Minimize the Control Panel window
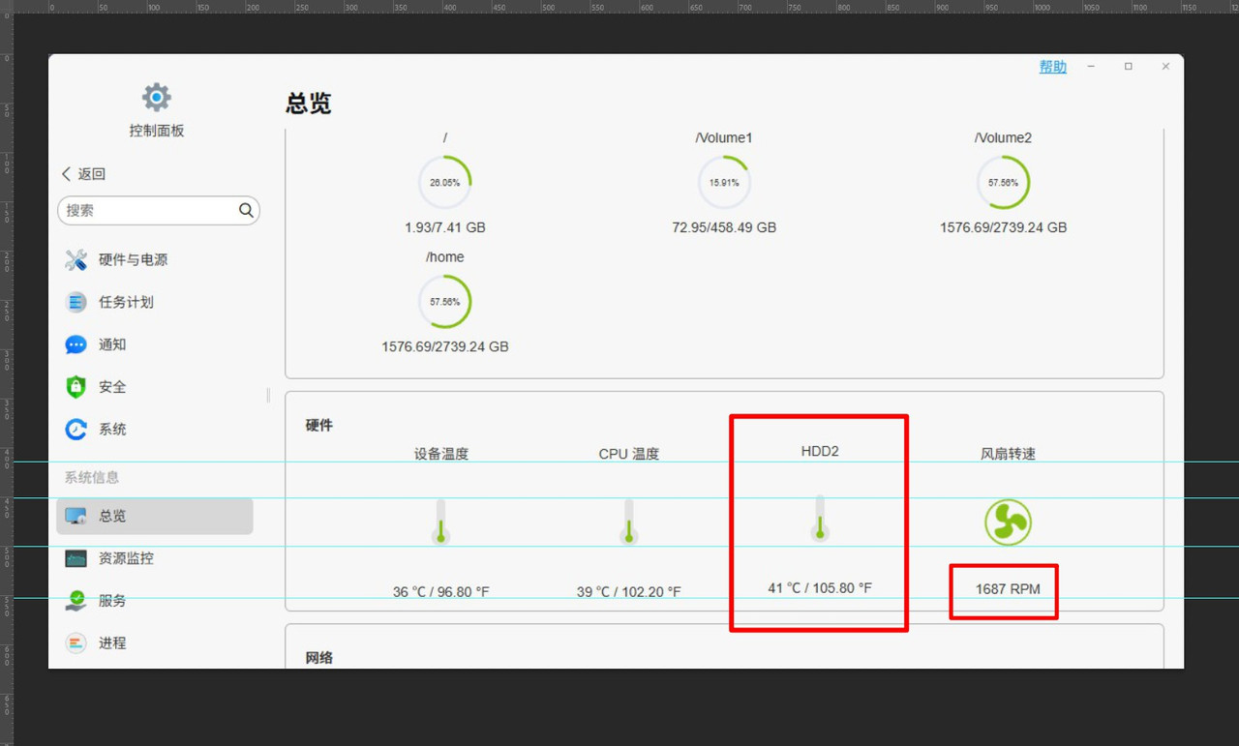This screenshot has width=1239, height=746. click(x=1091, y=67)
